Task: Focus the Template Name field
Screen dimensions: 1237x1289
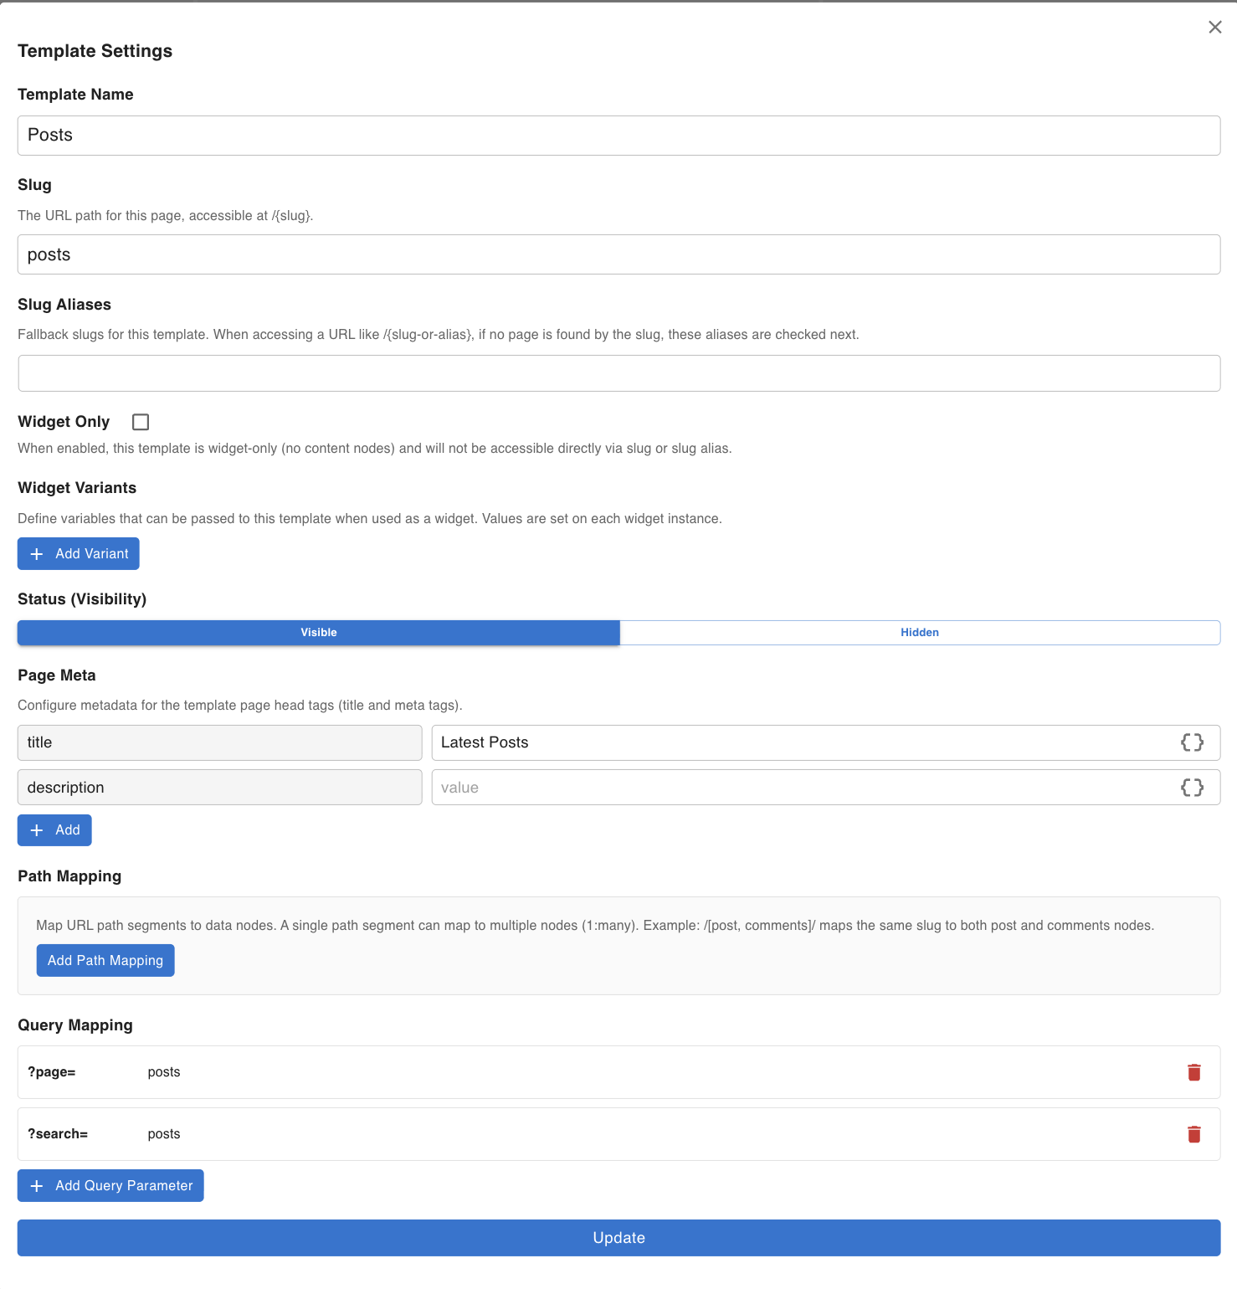Action: [x=618, y=136]
